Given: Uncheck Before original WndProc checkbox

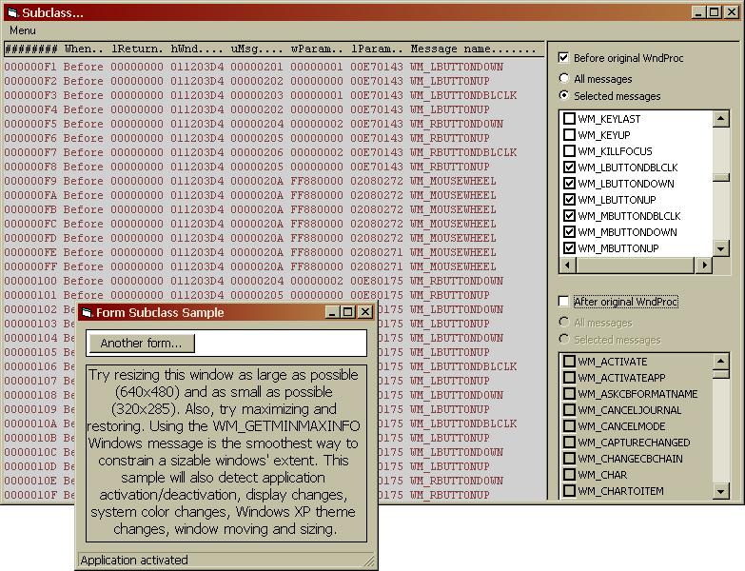Looking at the screenshot, I should 564,58.
